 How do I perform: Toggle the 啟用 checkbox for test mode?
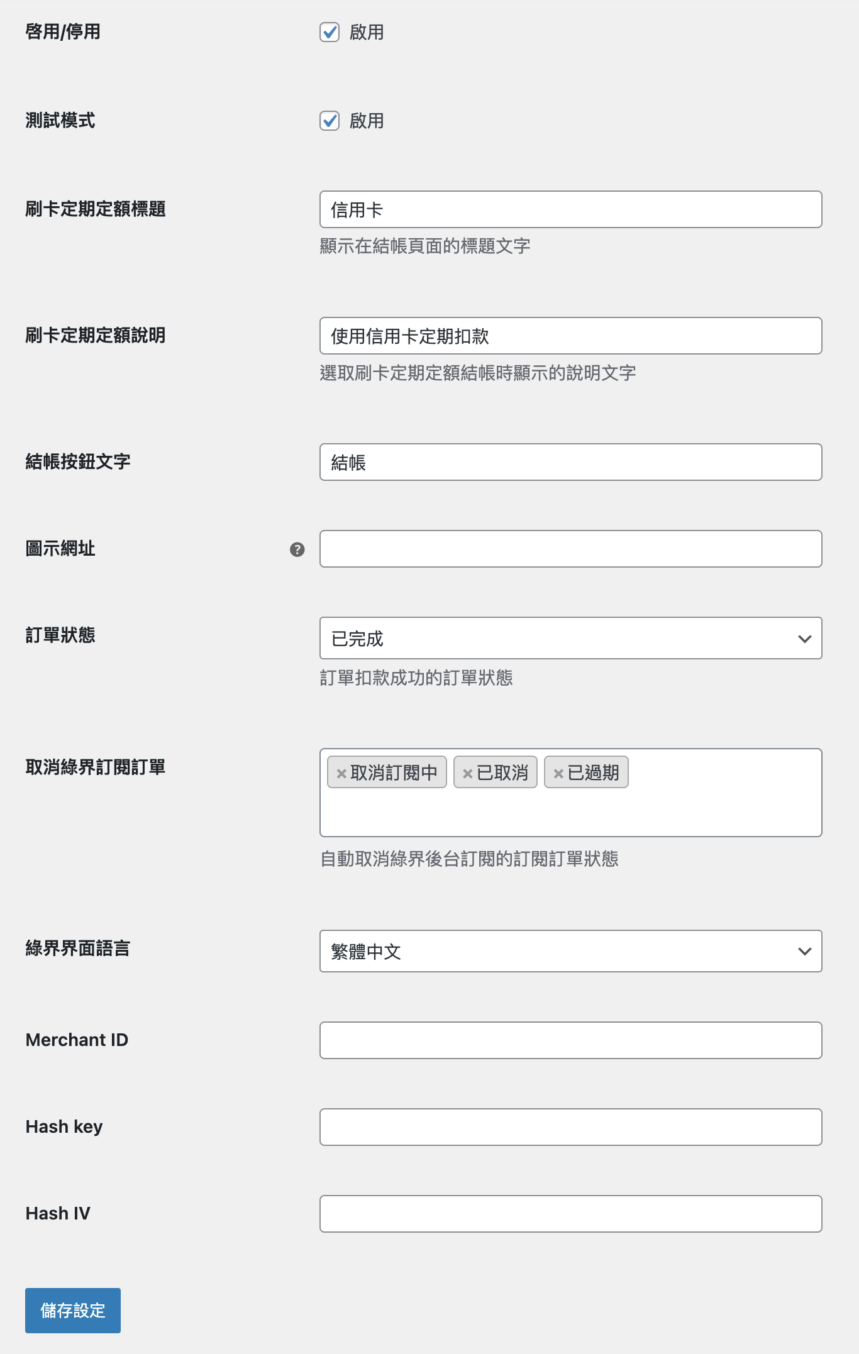coord(330,121)
